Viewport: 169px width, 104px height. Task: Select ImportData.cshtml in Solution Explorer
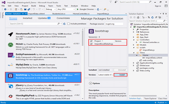(x=154, y=58)
